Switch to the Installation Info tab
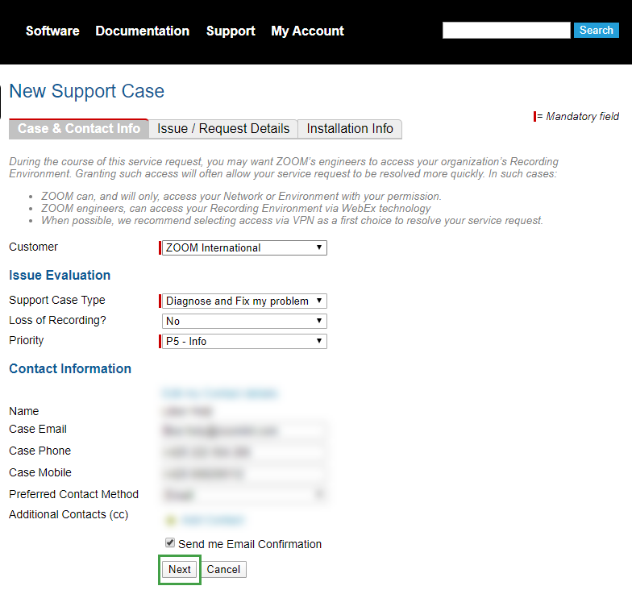Image resolution: width=632 pixels, height=615 pixels. click(x=350, y=129)
